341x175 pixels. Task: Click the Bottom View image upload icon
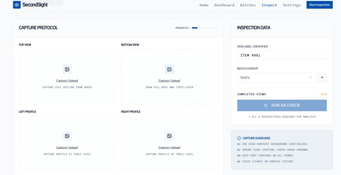point(169,69)
